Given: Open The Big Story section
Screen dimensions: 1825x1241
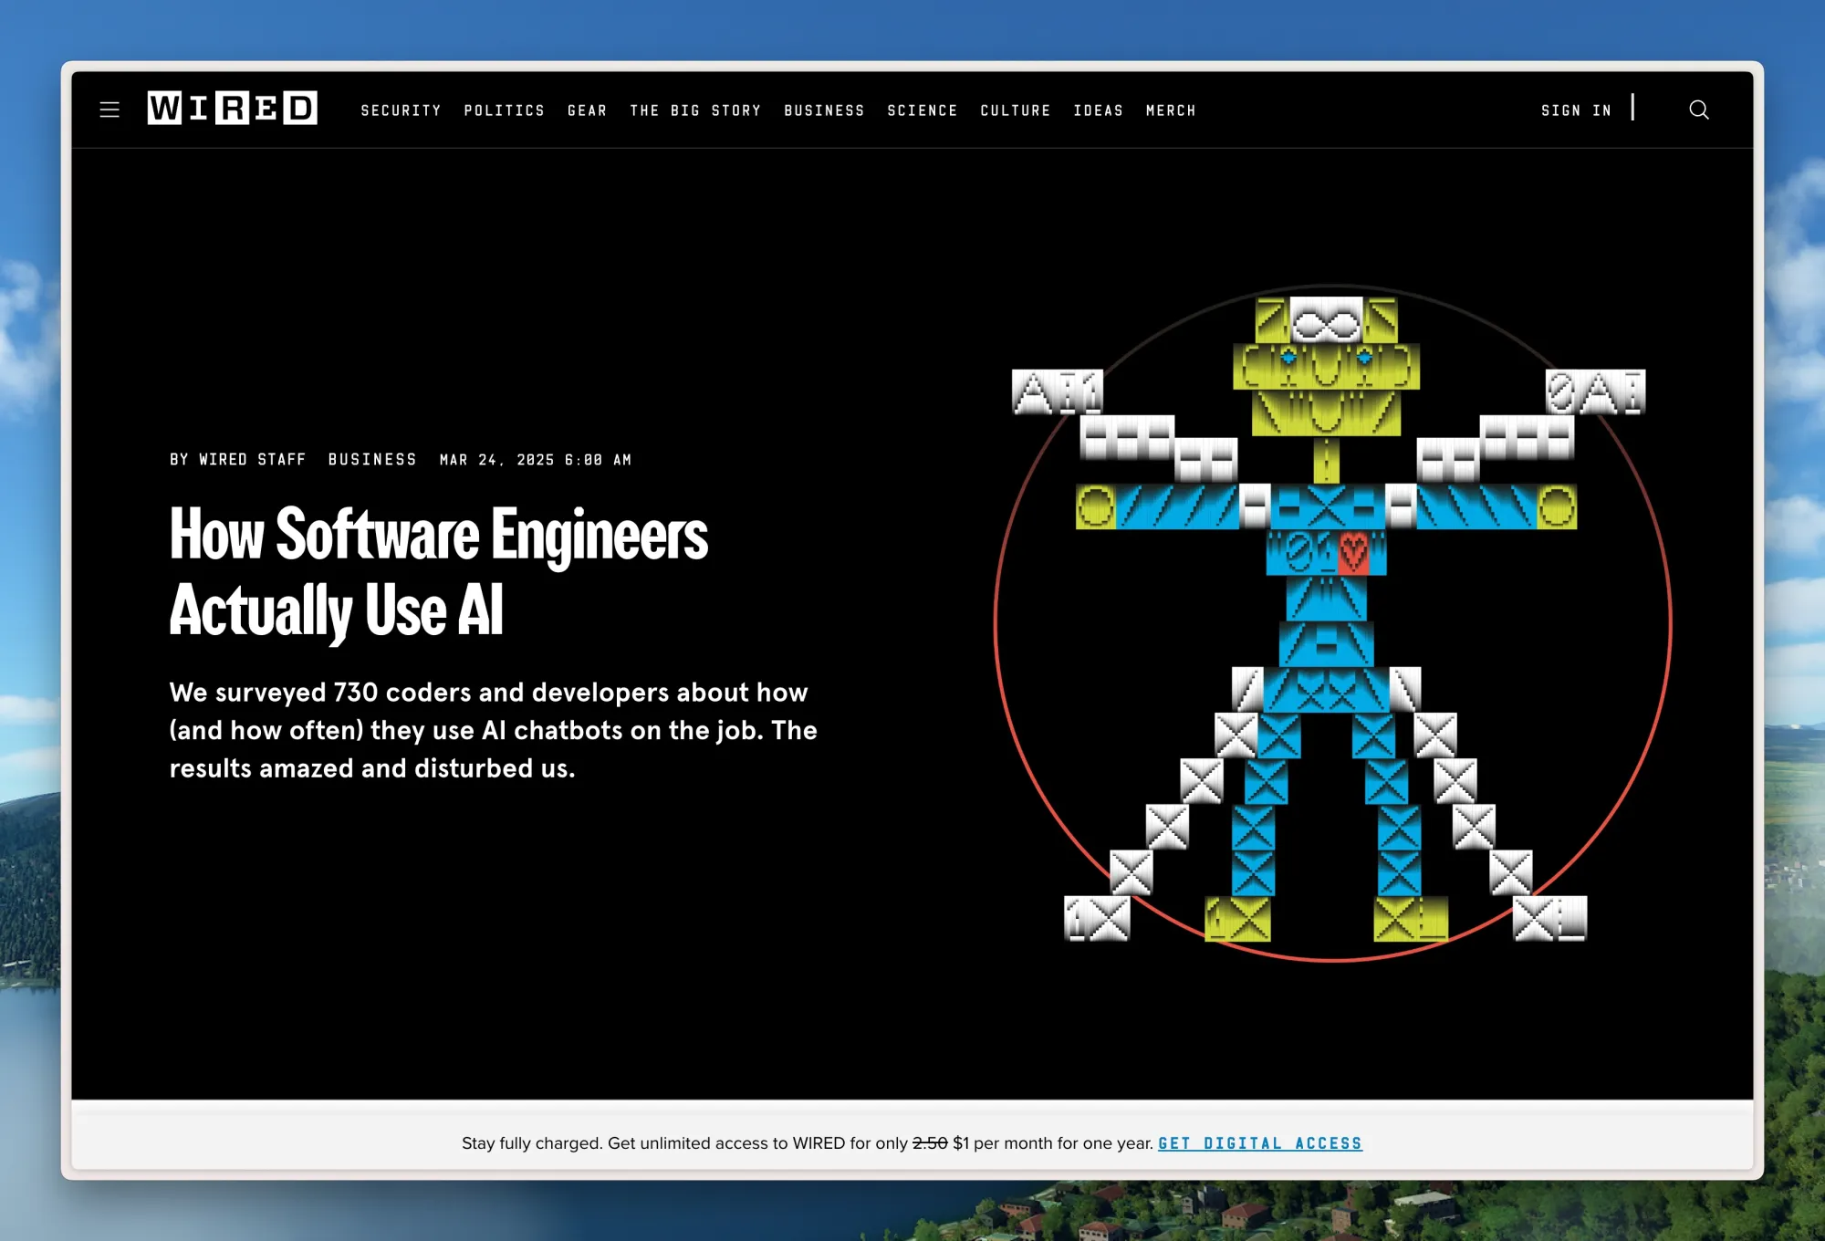Looking at the screenshot, I should (695, 110).
